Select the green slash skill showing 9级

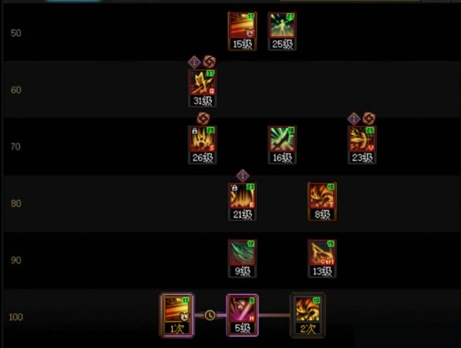coord(242,258)
